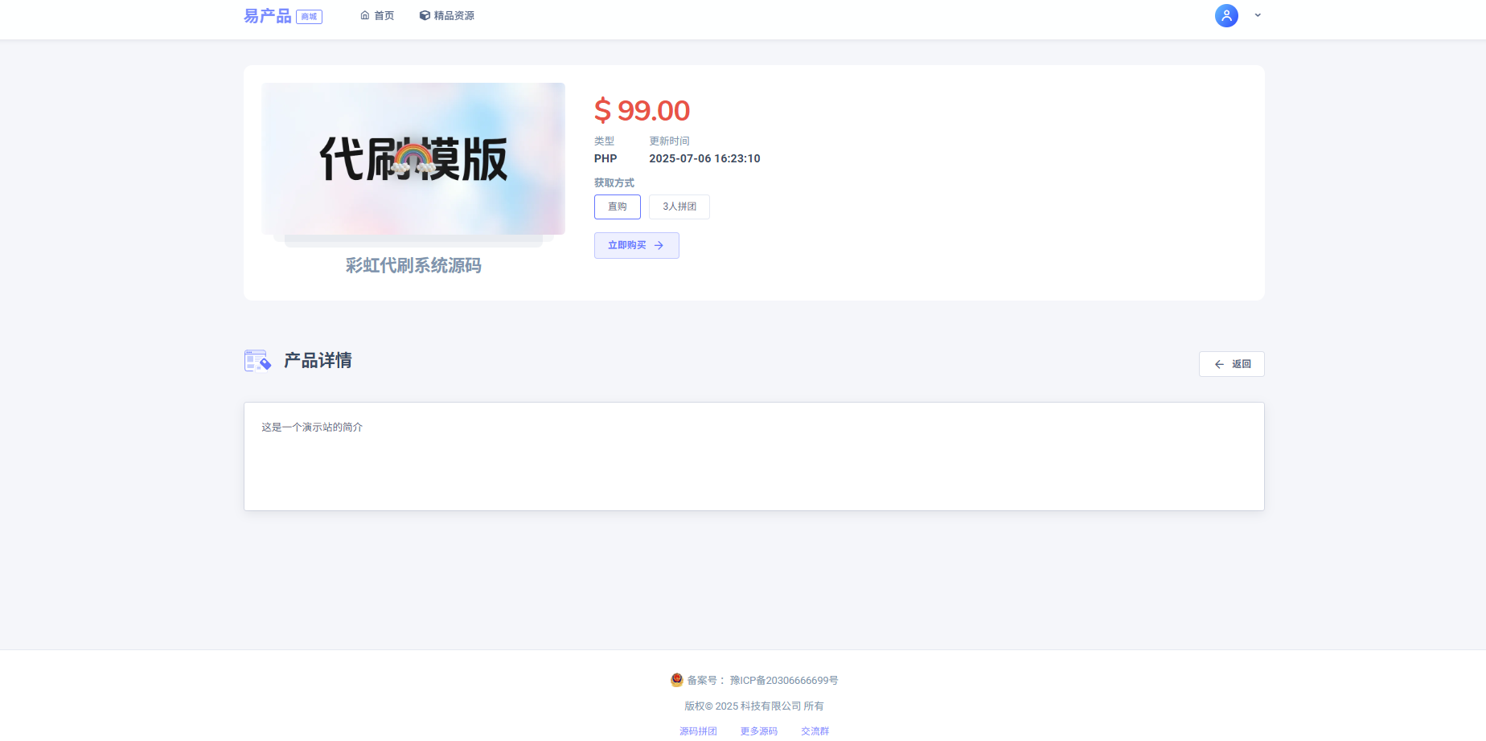Click the home icon beside 首页

pyautogui.click(x=365, y=15)
